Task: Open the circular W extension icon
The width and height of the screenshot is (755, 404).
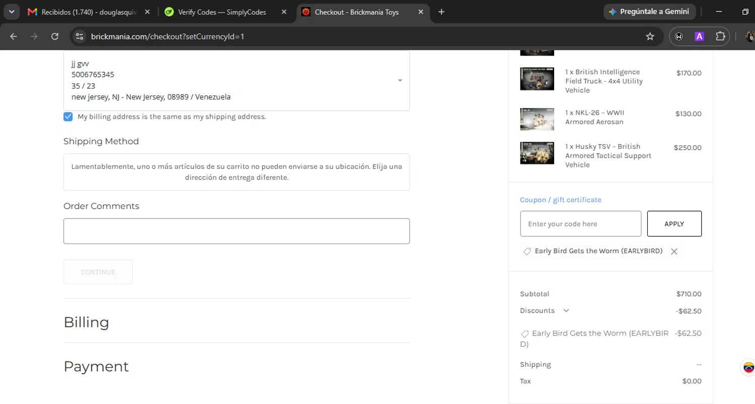Action: pyautogui.click(x=679, y=36)
